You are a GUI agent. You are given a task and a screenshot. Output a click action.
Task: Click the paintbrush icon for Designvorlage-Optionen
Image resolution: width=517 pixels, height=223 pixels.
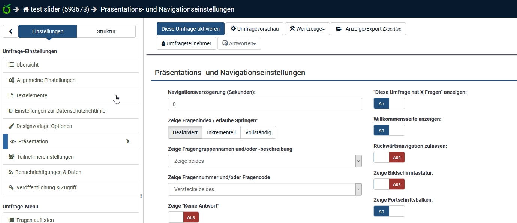(11, 126)
